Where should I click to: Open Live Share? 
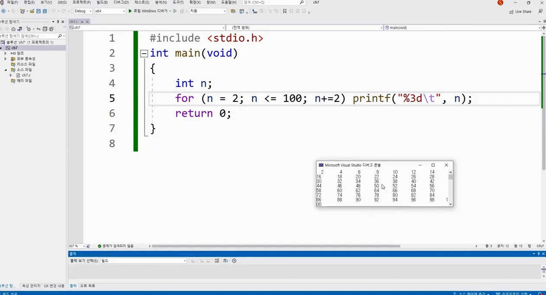(x=520, y=12)
